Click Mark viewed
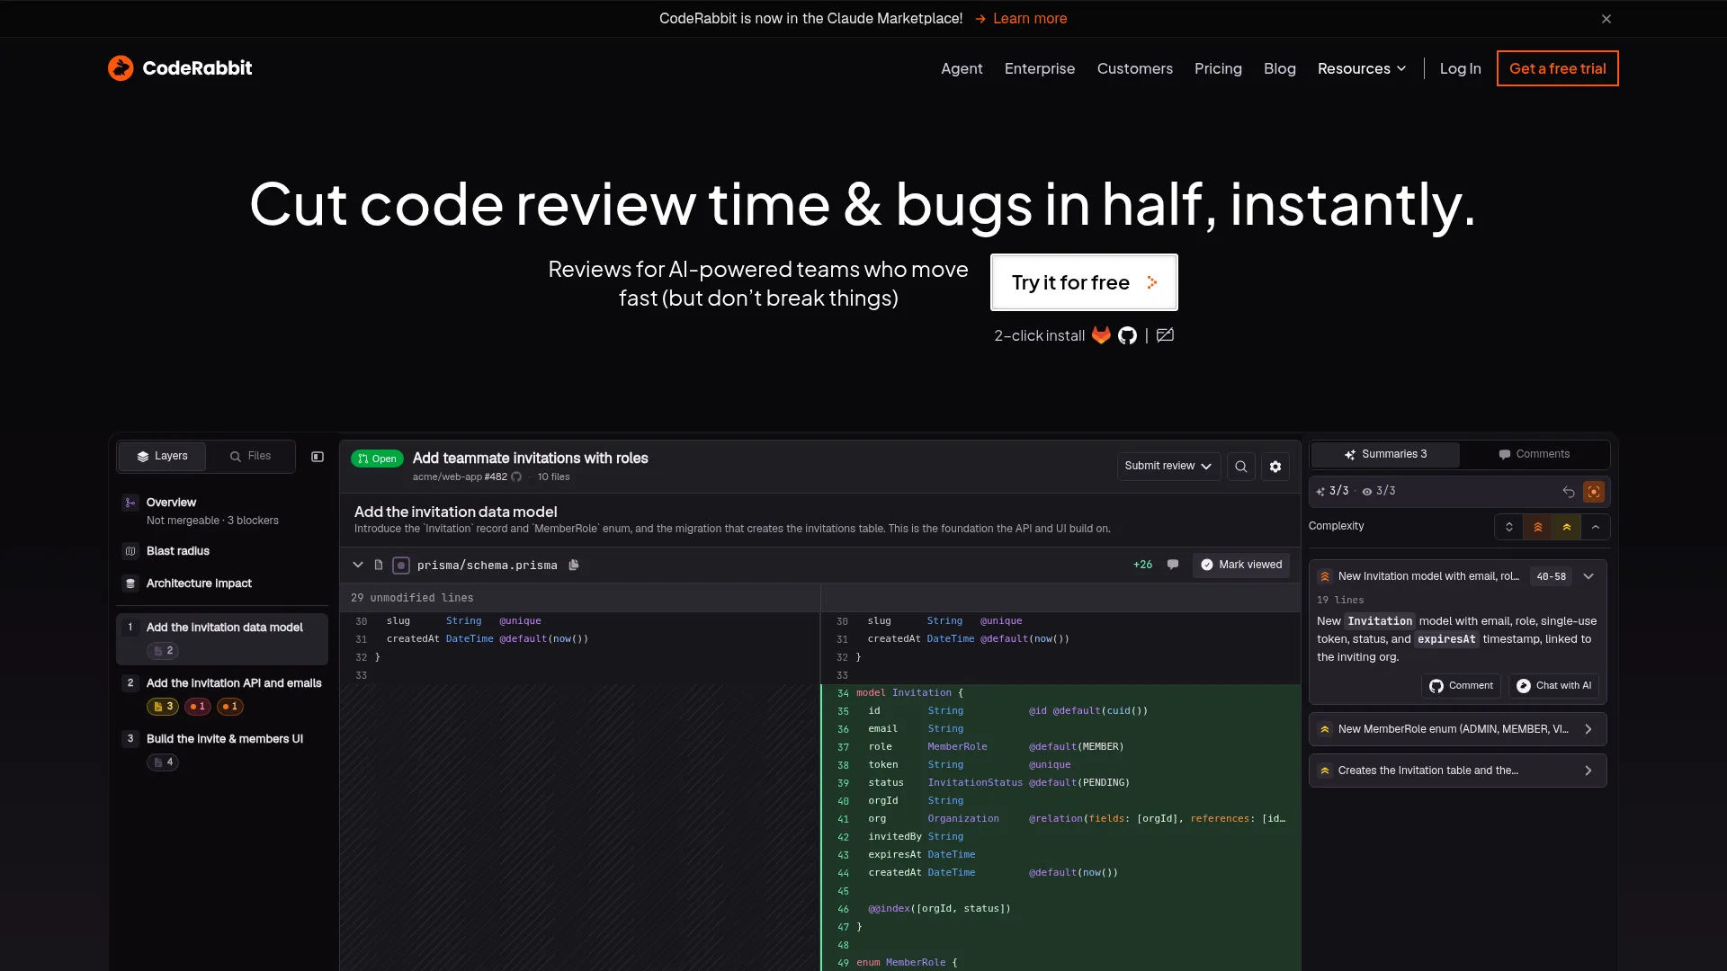Viewport: 1727px width, 971px height. pyautogui.click(x=1241, y=565)
